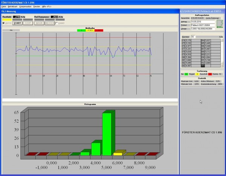The image size is (226, 176).
Task: Open the Kompensation menu
Action: pyautogui.click(x=25, y=7)
